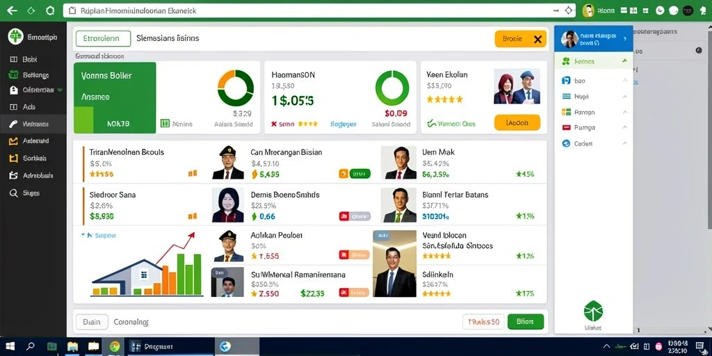Click green pill button in Can Mrerangan Bisian row
This screenshot has width=712, height=356.
click(359, 173)
